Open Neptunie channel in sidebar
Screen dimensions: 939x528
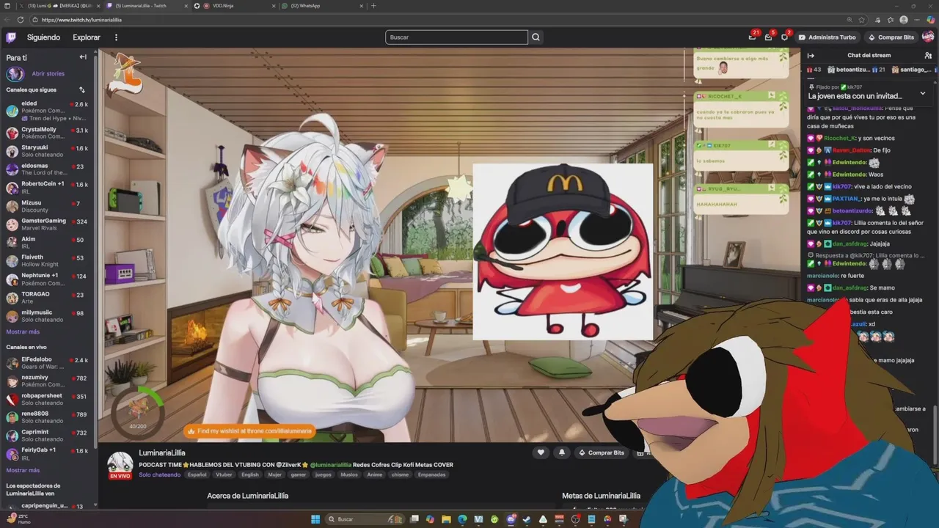(x=48, y=279)
